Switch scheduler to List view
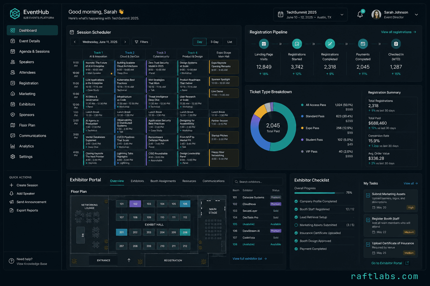 230,42
